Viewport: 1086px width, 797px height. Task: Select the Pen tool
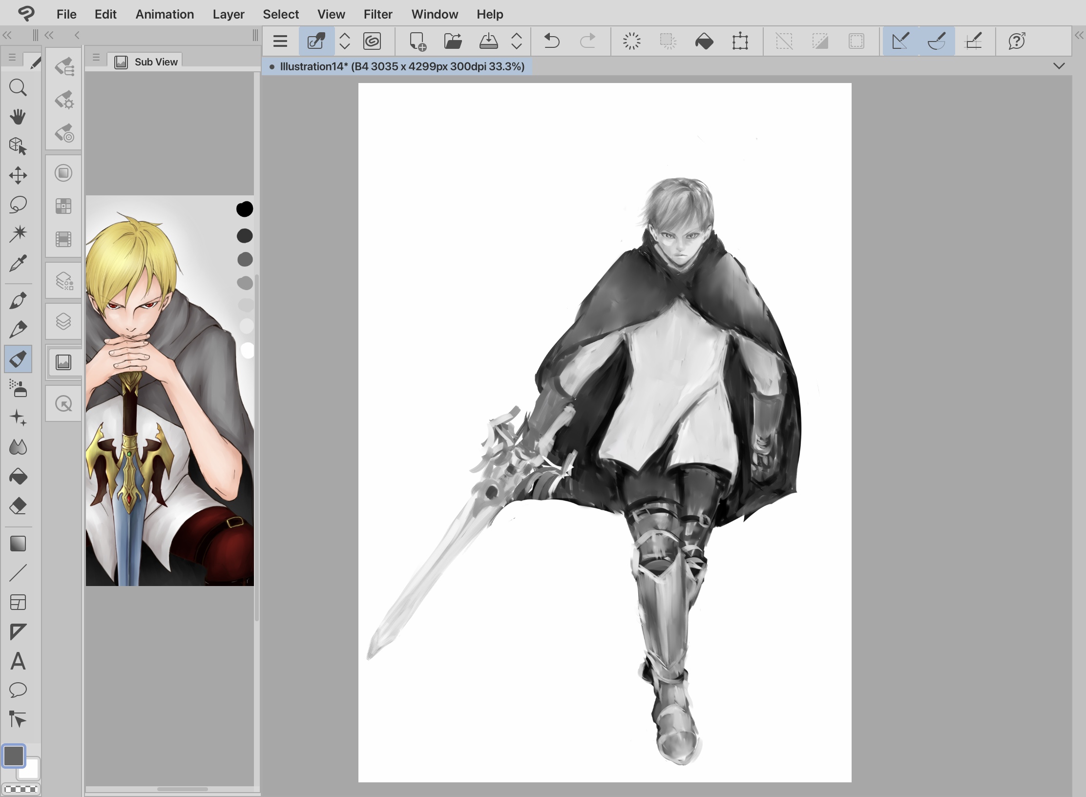point(18,301)
